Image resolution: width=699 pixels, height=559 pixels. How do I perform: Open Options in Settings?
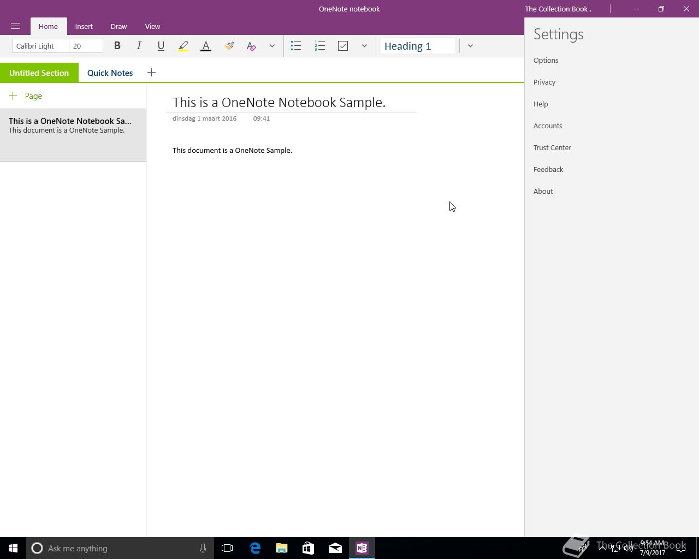point(546,60)
